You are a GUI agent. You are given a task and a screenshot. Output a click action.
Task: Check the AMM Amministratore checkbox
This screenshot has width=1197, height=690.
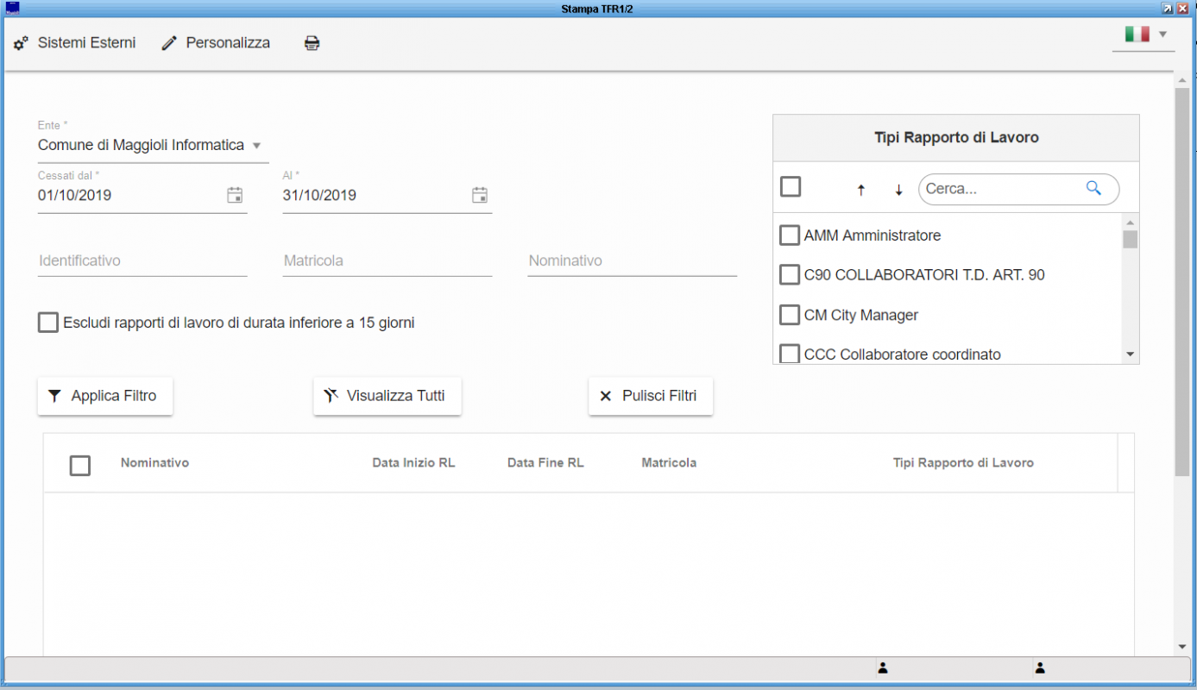[790, 235]
